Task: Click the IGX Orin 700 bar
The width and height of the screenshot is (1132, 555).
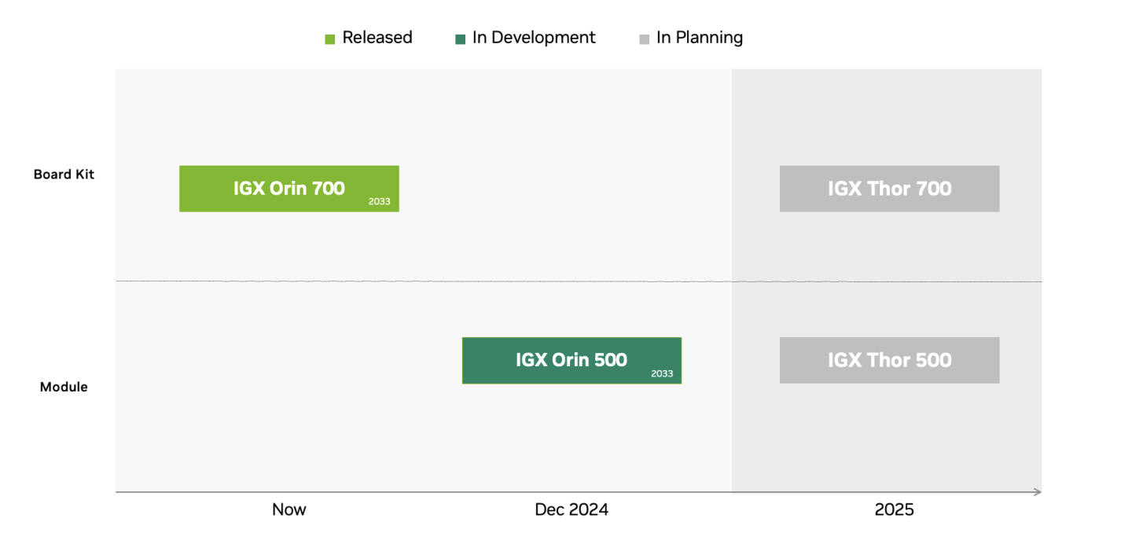Action: (289, 189)
